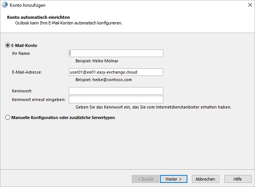This screenshot has width=255, height=187.
Task: Click the heading 'Konto automatisch einrichten'
Action: [38, 17]
